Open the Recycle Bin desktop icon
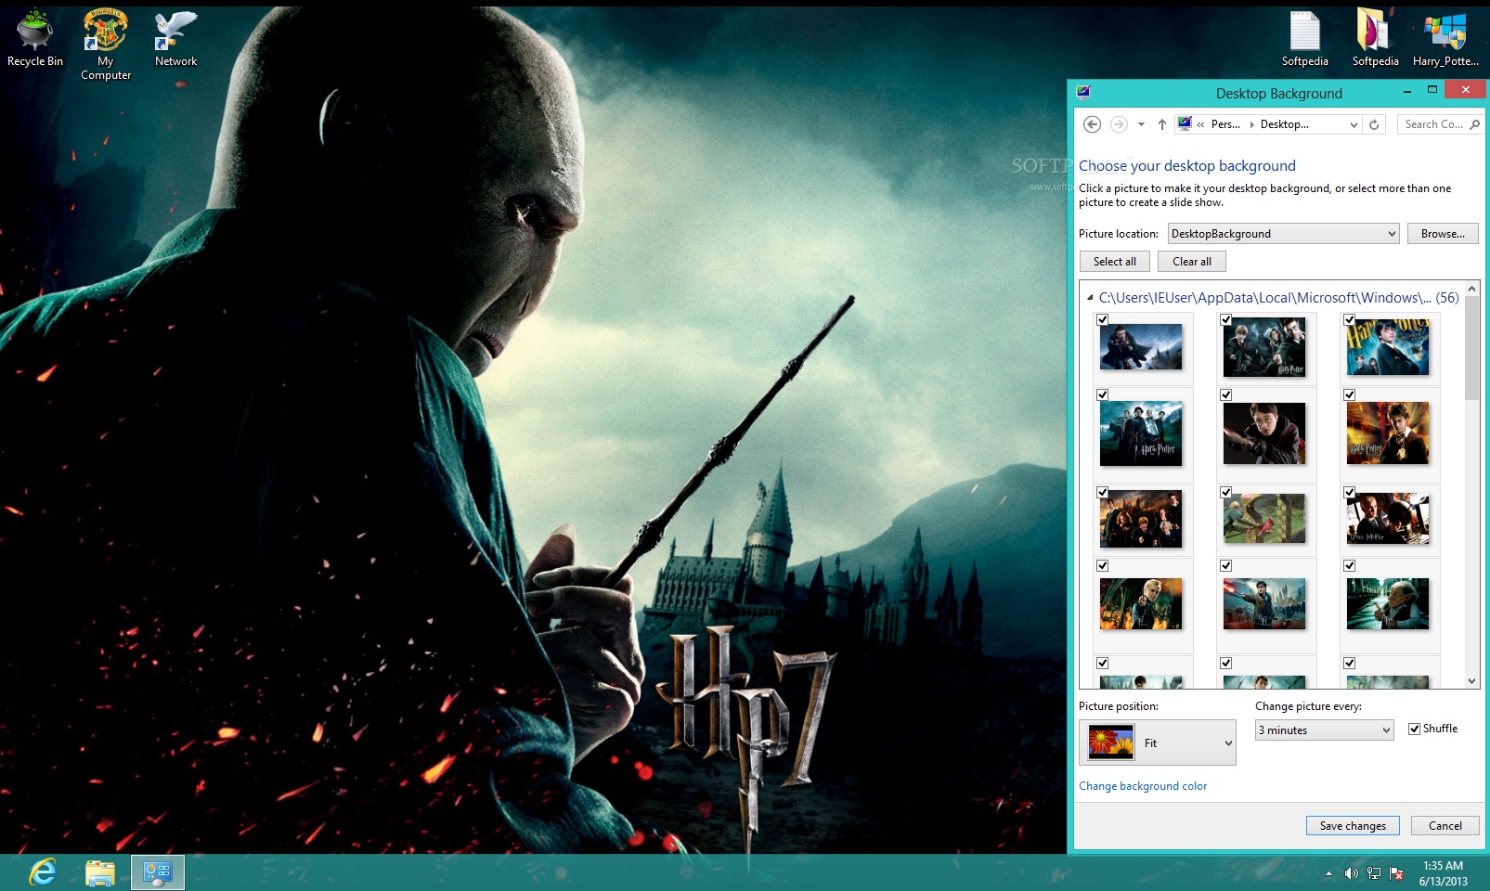 point(35,39)
